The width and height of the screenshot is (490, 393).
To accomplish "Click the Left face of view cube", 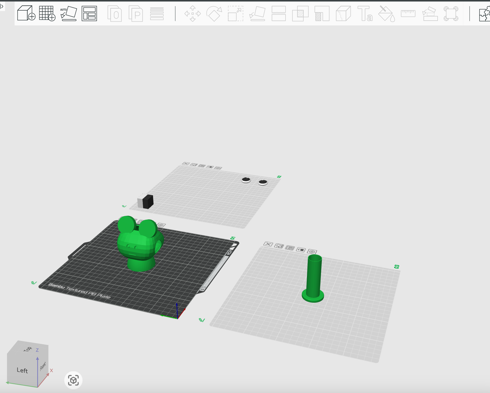I will pos(22,370).
